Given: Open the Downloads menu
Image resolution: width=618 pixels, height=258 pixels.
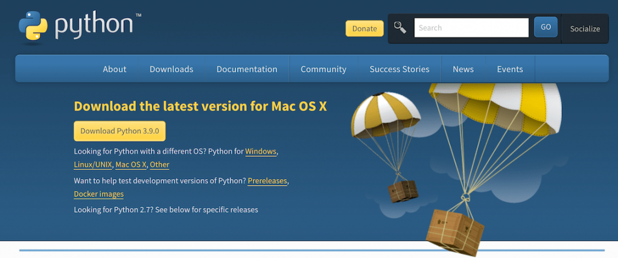Looking at the screenshot, I should (x=171, y=69).
